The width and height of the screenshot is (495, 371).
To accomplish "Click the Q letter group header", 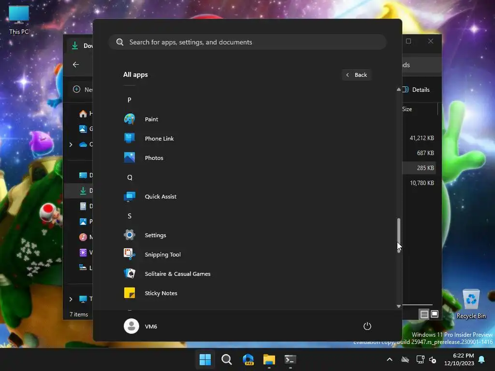I will [130, 177].
